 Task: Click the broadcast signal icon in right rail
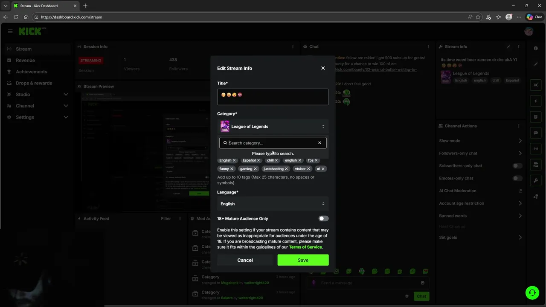[536, 149]
